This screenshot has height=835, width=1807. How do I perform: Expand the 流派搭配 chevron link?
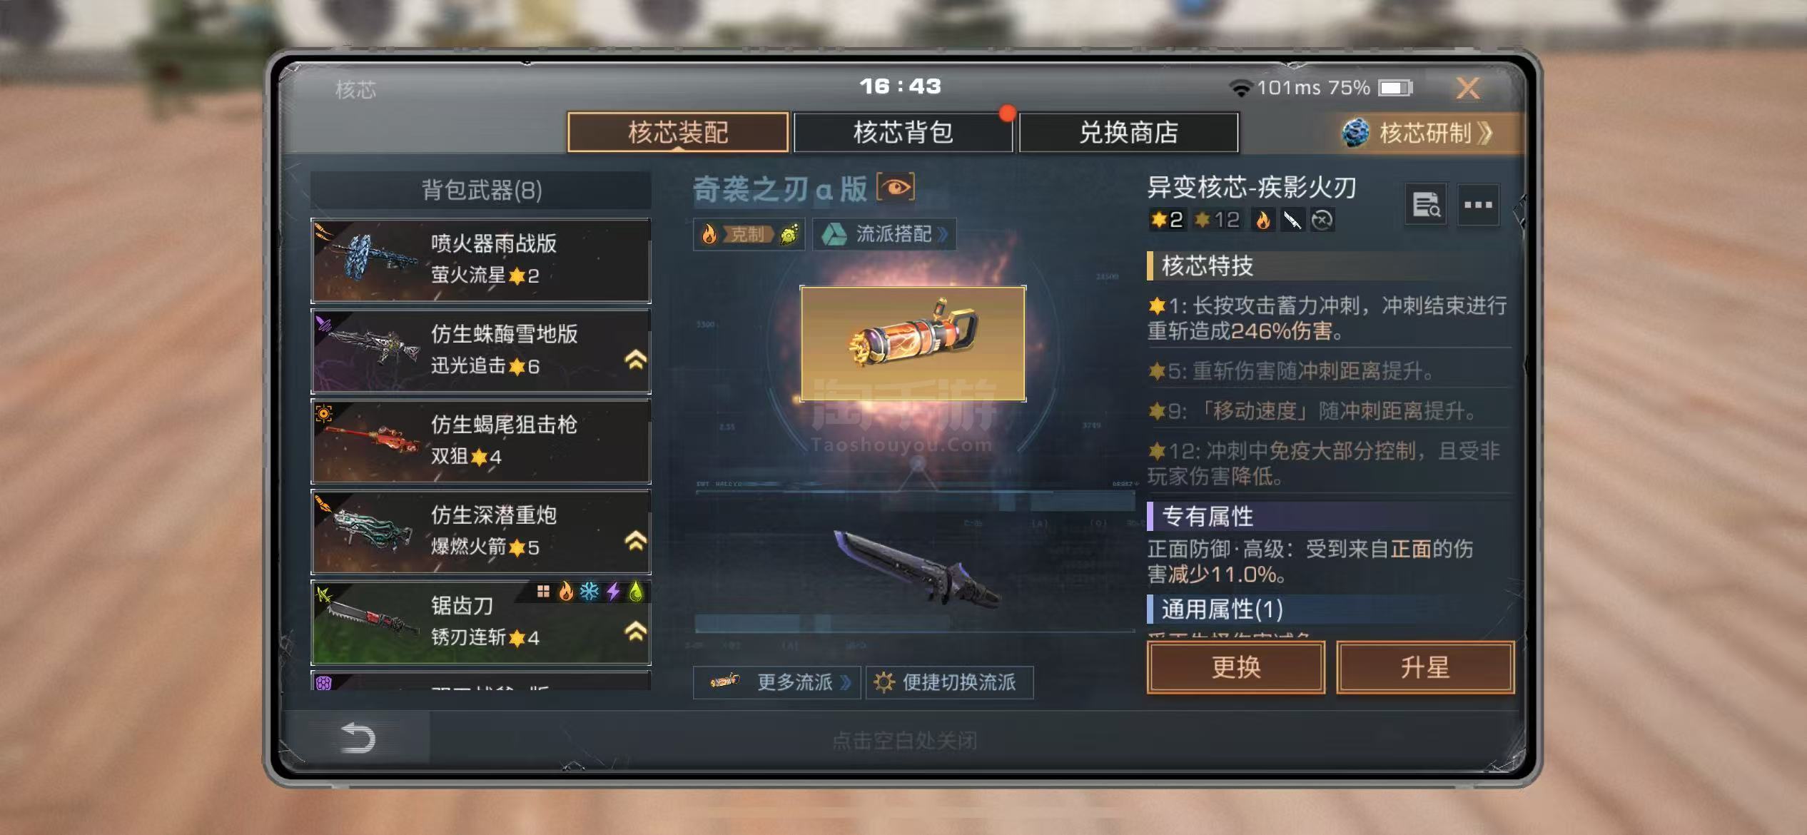pos(884,234)
